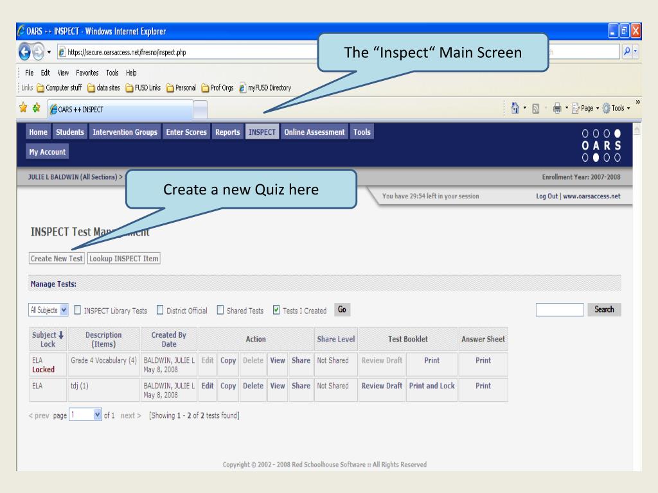Open the File menu

[29, 73]
